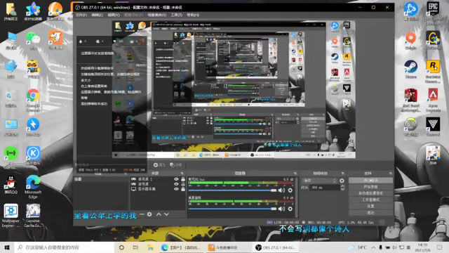Open the microphone audio settings gear
The width and height of the screenshot is (449, 253).
(x=290, y=190)
